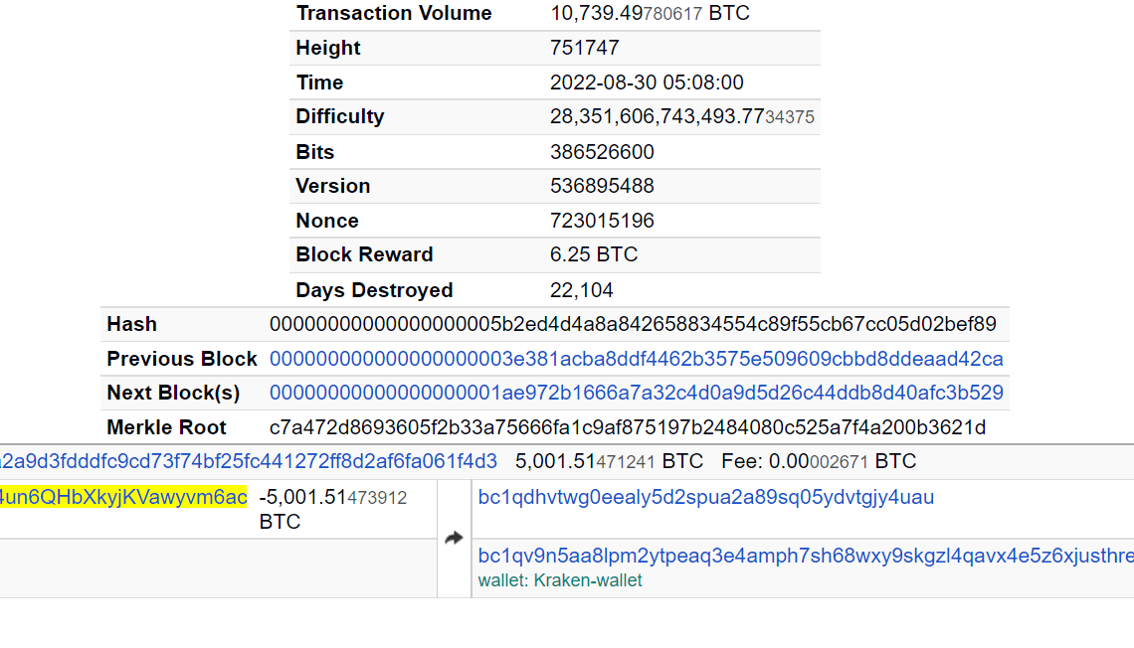Open the Next Block(s) hash link
Screen dimensions: 1134x648
coord(636,393)
